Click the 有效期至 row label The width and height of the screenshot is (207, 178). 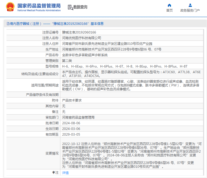click(x=52, y=135)
